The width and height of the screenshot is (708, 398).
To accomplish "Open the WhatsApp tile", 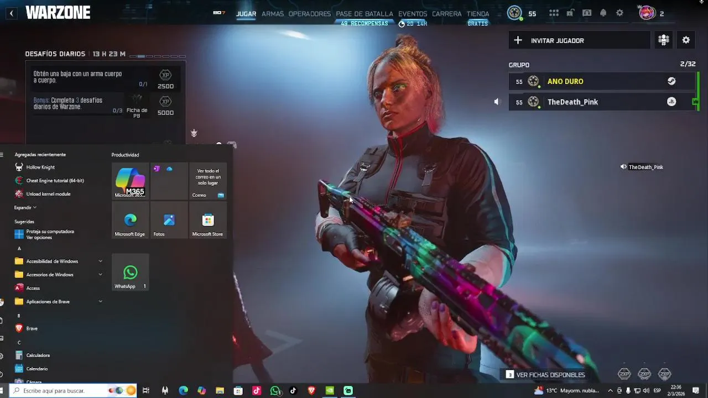I will point(130,272).
